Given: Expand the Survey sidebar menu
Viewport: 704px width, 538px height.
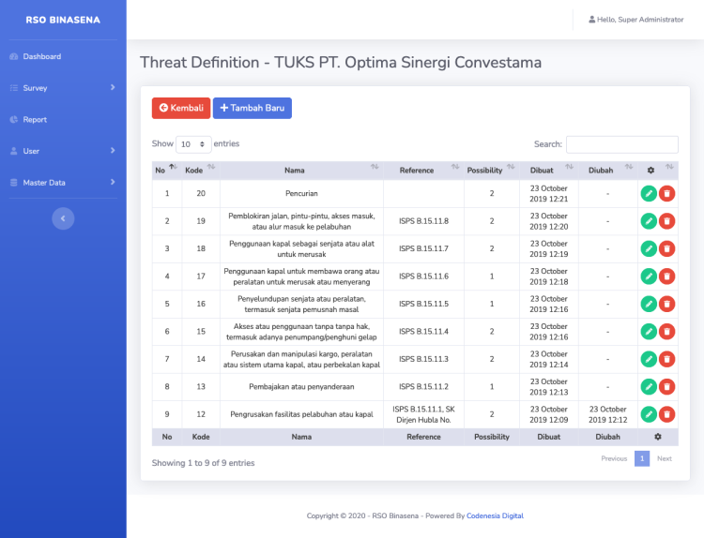Looking at the screenshot, I should tap(63, 88).
